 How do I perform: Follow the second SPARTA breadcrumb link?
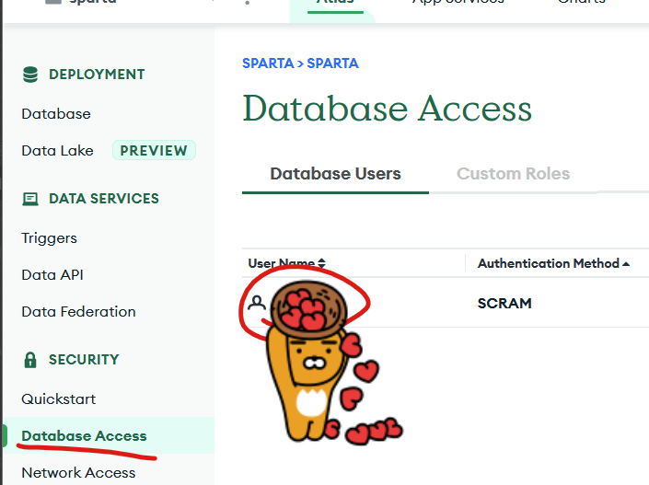pyautogui.click(x=332, y=64)
